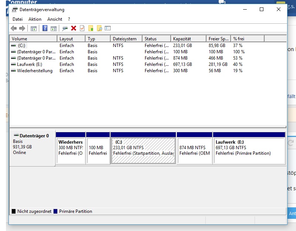The width and height of the screenshot is (296, 231).
Task: Select Laufwerk (E:) 697,13 GB partition block
Action: point(249,148)
